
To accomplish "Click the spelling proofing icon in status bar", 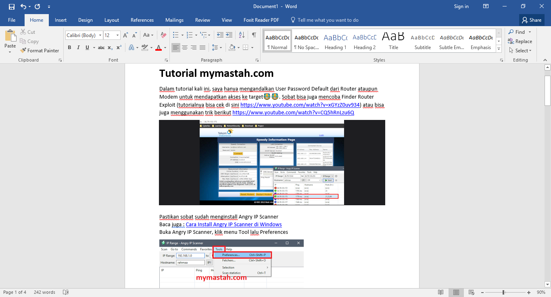I will coord(66,292).
